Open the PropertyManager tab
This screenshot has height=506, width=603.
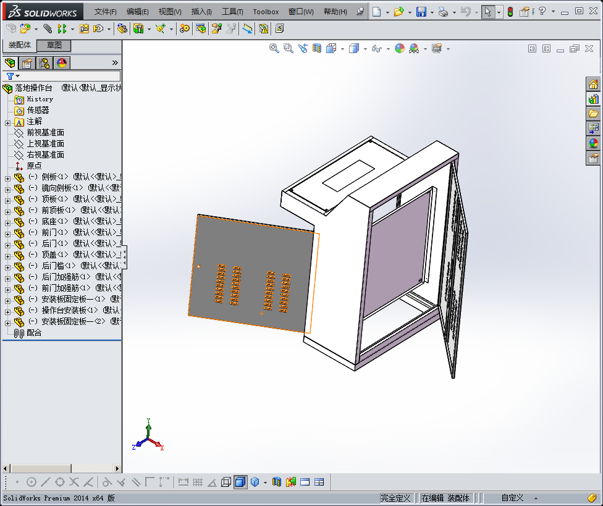coord(27,62)
